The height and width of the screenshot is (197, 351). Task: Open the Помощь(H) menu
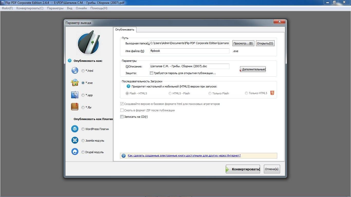pos(99,8)
